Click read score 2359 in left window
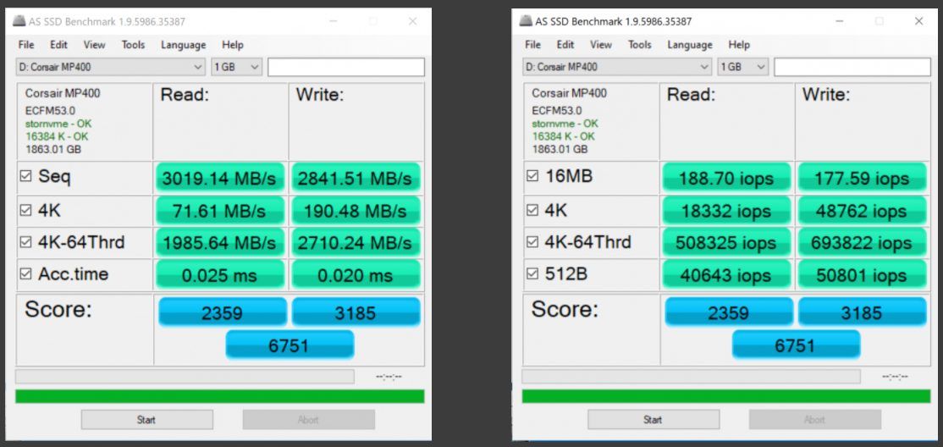 (x=223, y=312)
